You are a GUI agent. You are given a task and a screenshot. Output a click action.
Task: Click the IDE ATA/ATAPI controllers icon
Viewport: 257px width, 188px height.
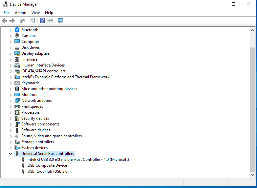(x=17, y=71)
